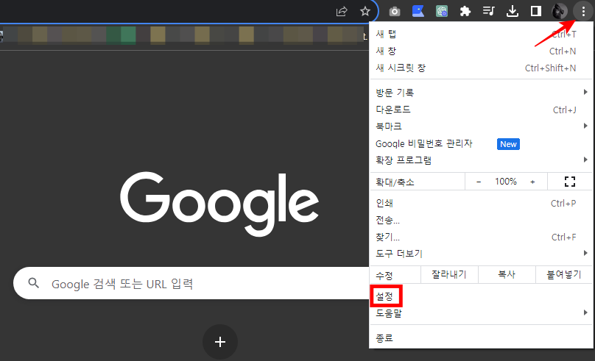The height and width of the screenshot is (361, 595).
Task: Expand the 방문 기록 submenu
Action: pyautogui.click(x=481, y=92)
